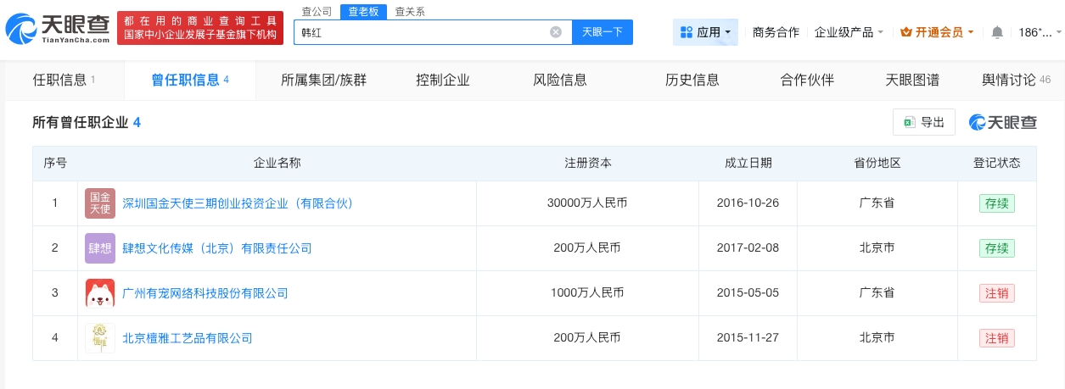1065x389 pixels.
Task: Clear the search field with the X icon
Action: (556, 32)
